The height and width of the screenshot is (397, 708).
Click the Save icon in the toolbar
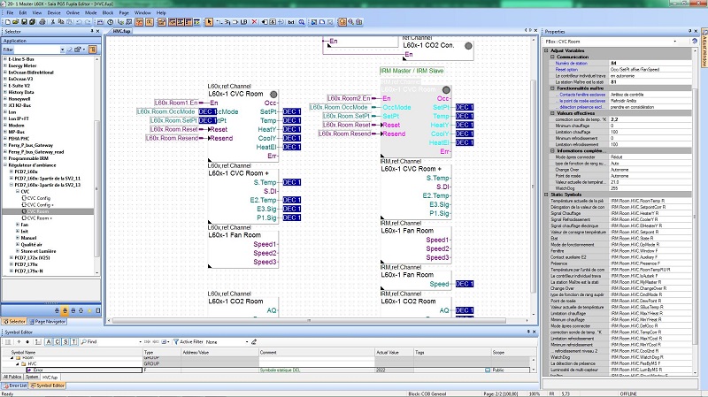click(26, 22)
